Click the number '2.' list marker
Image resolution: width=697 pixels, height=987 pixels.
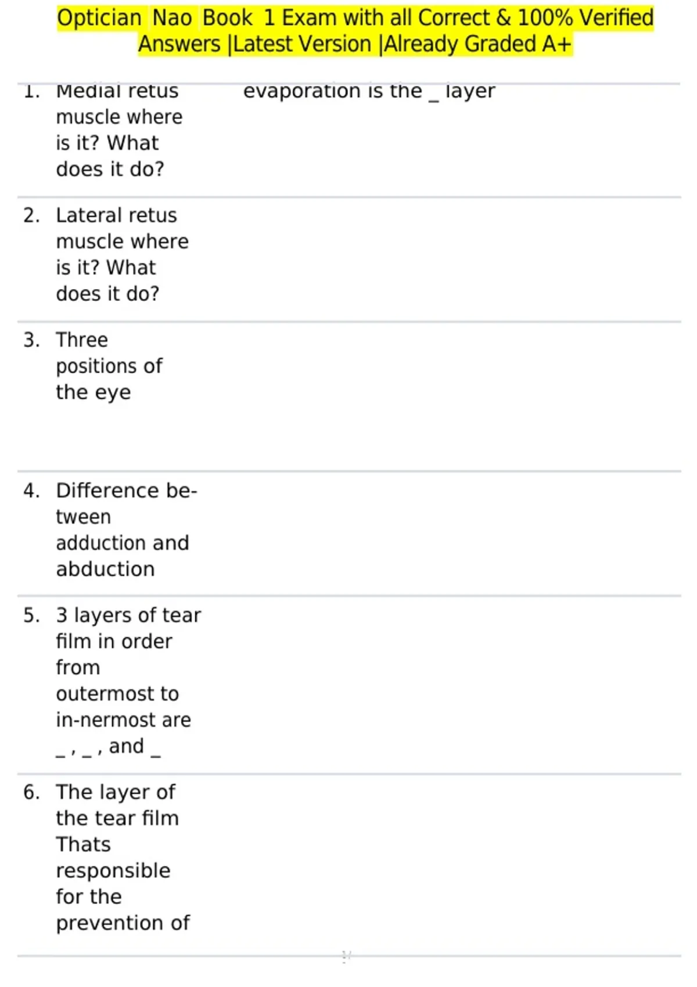(31, 215)
